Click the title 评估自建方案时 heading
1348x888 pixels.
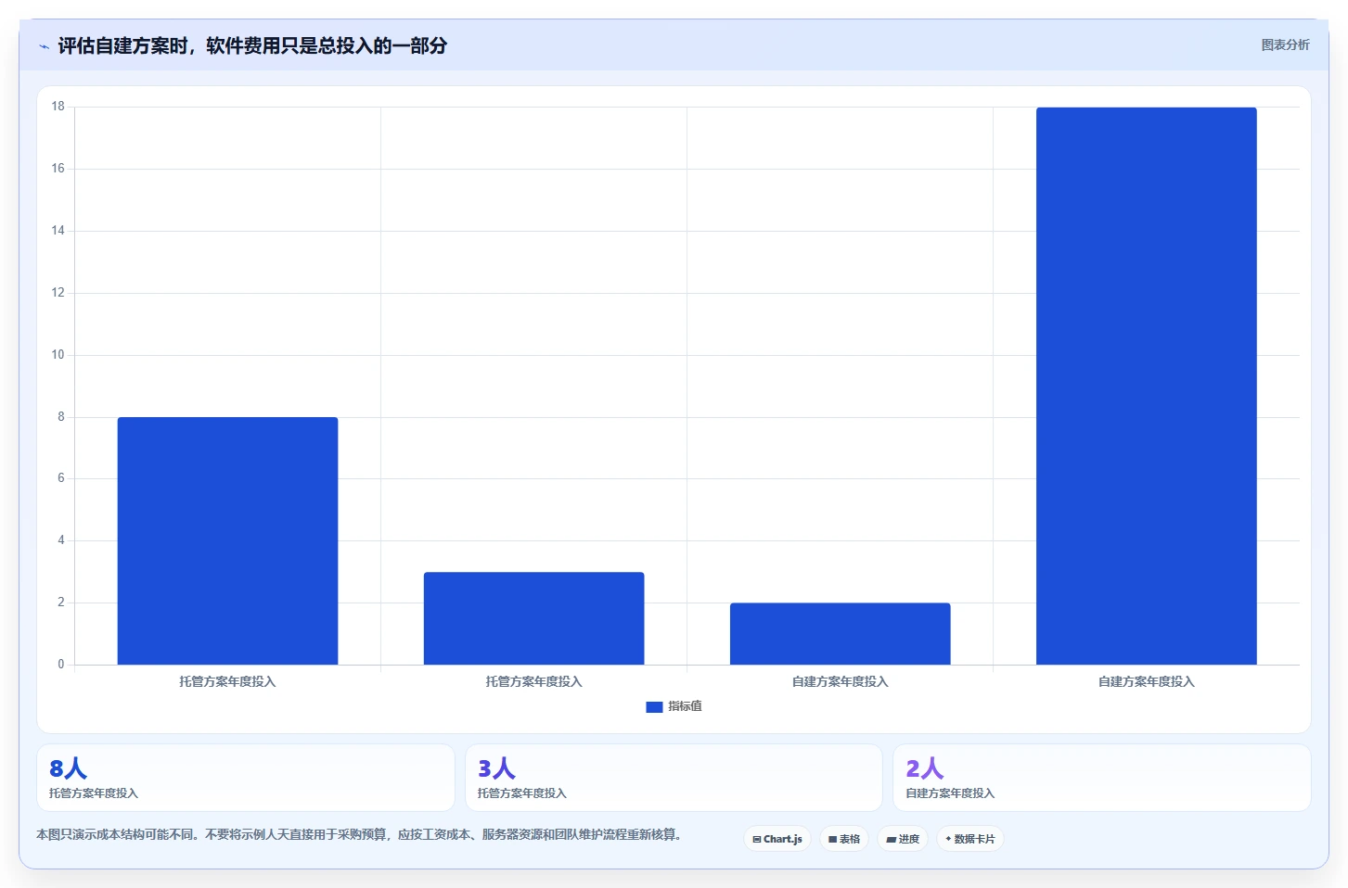pos(252,45)
